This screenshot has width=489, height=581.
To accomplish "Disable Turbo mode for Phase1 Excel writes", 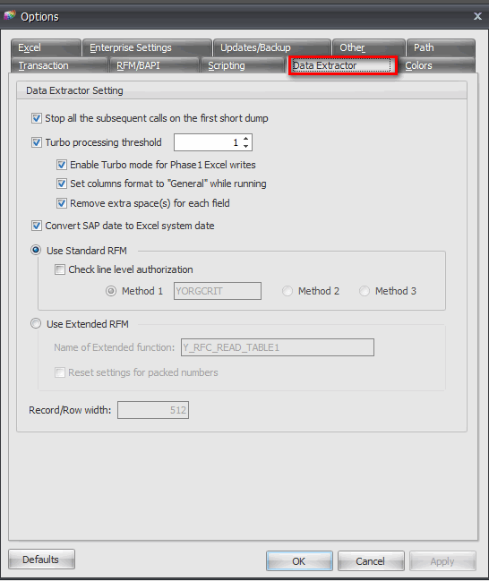I will pos(62,165).
